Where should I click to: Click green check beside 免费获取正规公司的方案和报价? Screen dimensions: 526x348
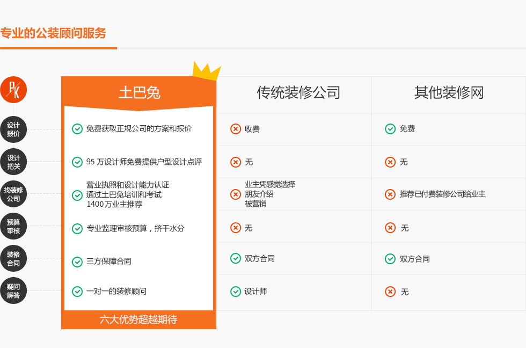coord(77,129)
